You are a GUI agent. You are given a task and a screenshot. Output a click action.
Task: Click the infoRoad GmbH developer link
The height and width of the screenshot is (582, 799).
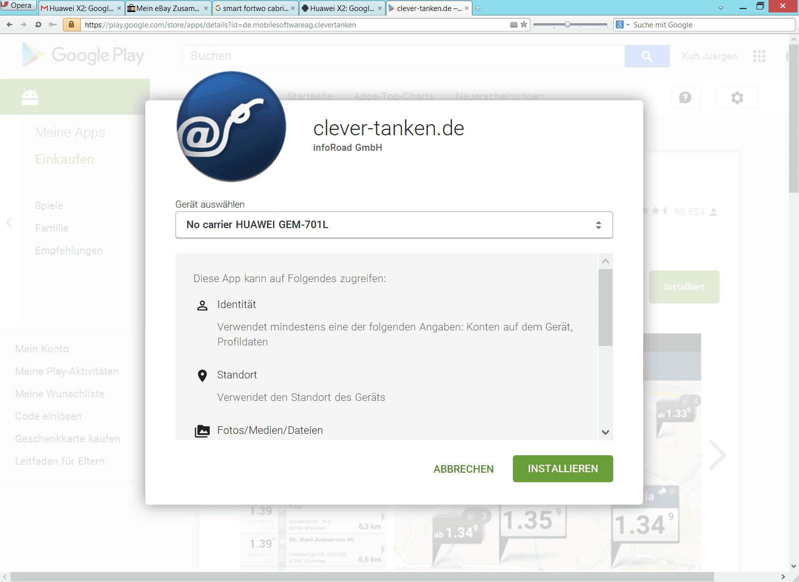pyautogui.click(x=348, y=148)
